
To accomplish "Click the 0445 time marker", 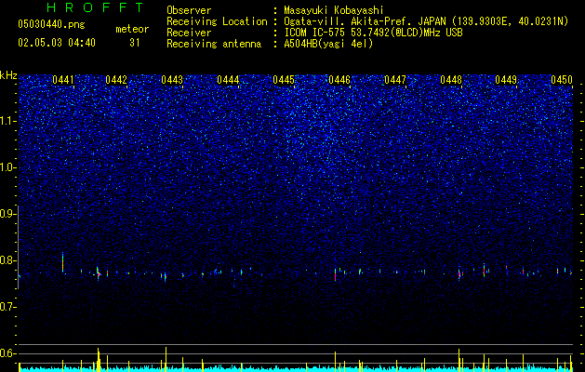I will pyautogui.click(x=284, y=80).
